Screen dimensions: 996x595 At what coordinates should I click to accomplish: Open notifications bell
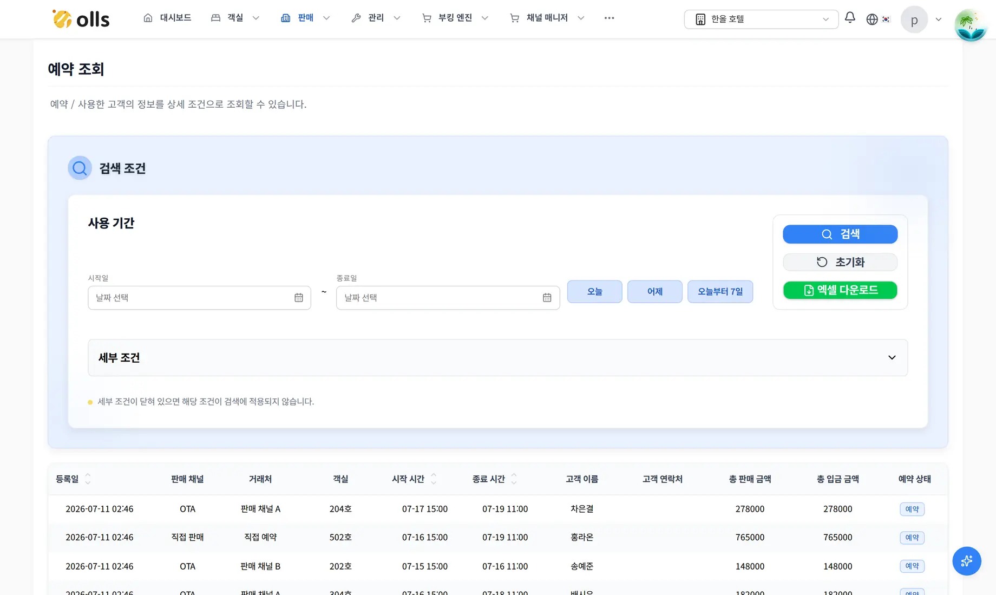click(x=850, y=18)
